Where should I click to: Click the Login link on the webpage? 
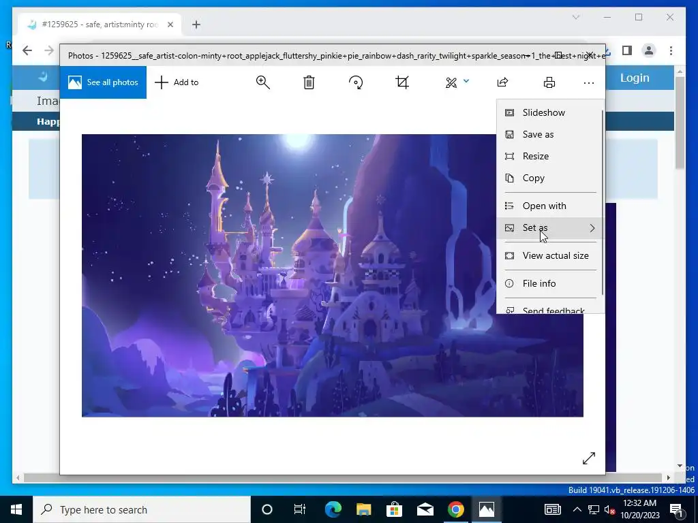tap(635, 78)
